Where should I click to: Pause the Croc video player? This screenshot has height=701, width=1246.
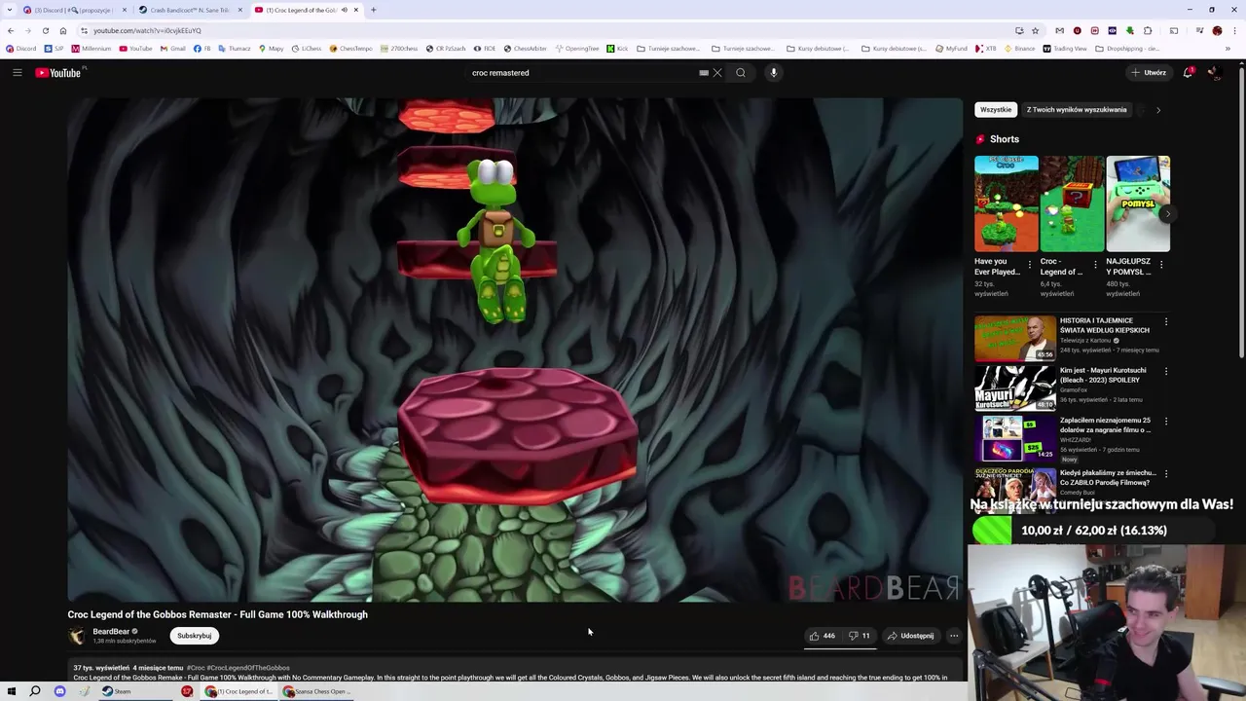pyautogui.click(x=515, y=350)
